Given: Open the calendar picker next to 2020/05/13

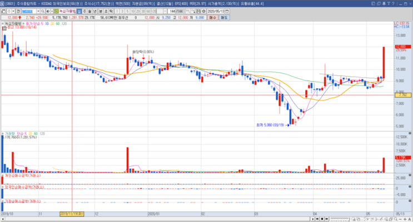Looking at the screenshot, I should (227, 11).
